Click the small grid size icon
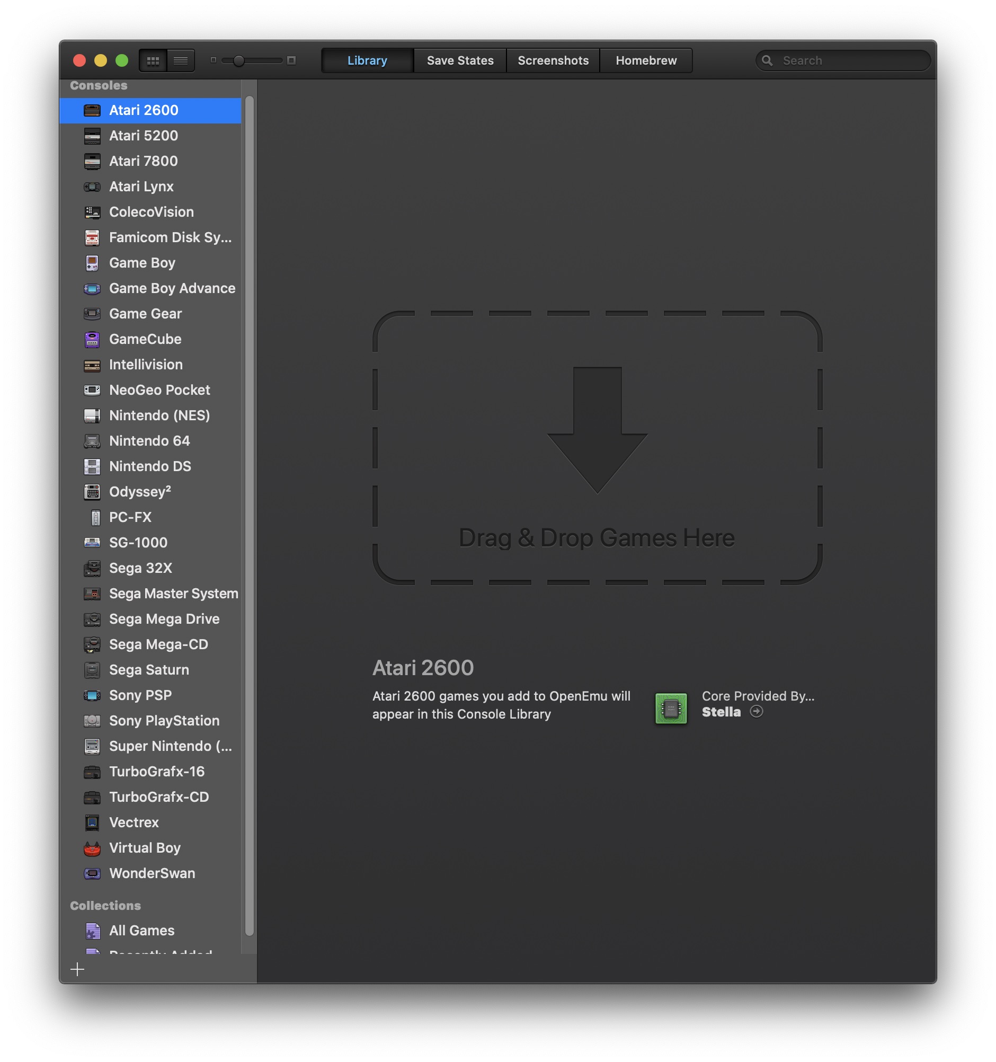Screen dimensions: 996x1062 pos(213,60)
